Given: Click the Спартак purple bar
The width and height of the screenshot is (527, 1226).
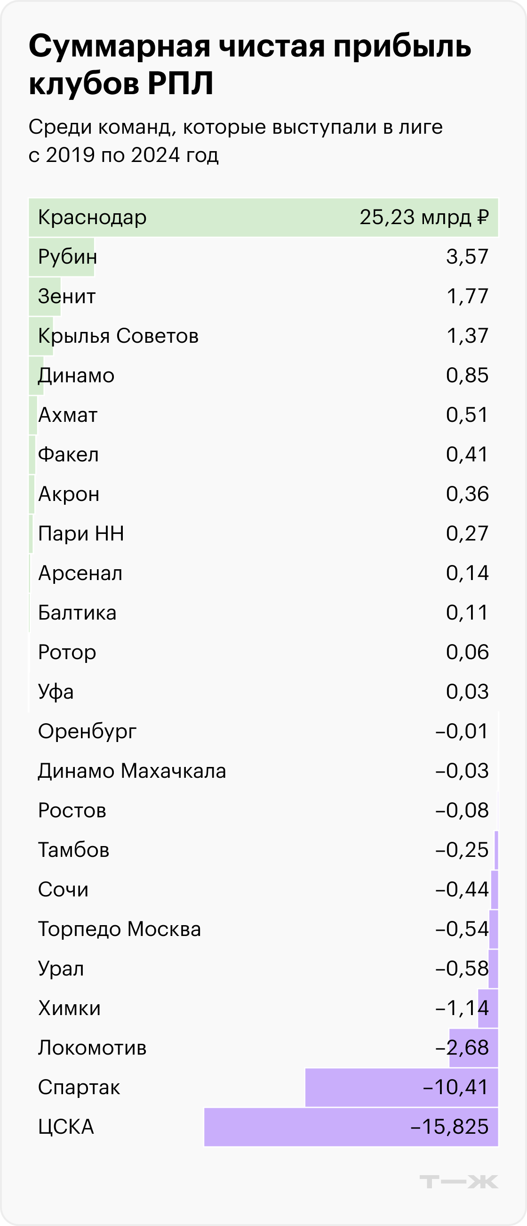Looking at the screenshot, I should pyautogui.click(x=401, y=1088).
